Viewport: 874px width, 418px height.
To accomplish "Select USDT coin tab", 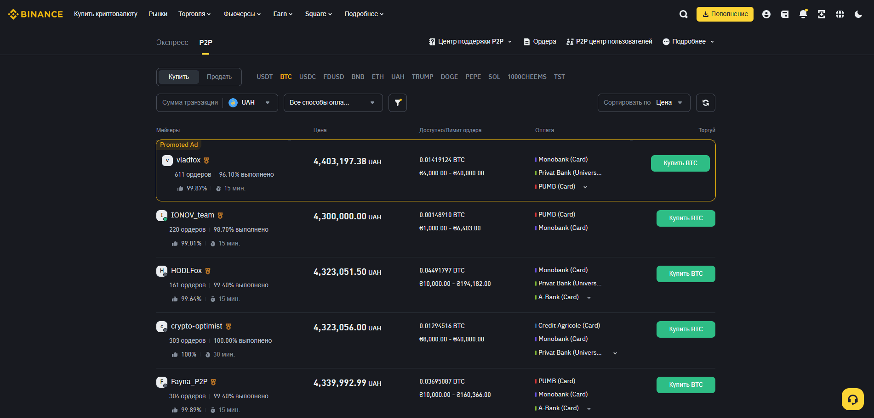I will click(264, 77).
